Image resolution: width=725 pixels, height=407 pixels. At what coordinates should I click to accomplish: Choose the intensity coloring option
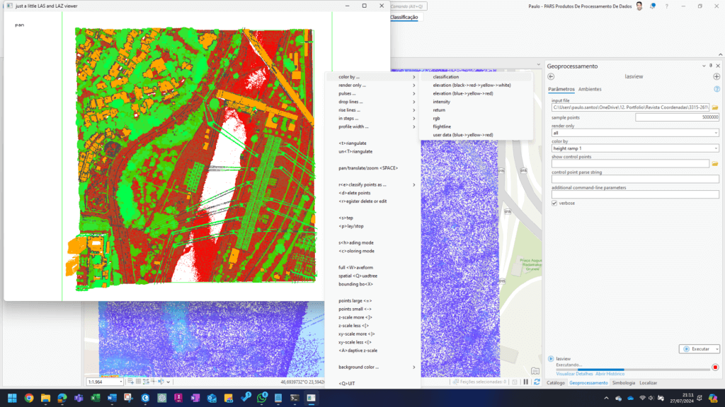point(442,102)
